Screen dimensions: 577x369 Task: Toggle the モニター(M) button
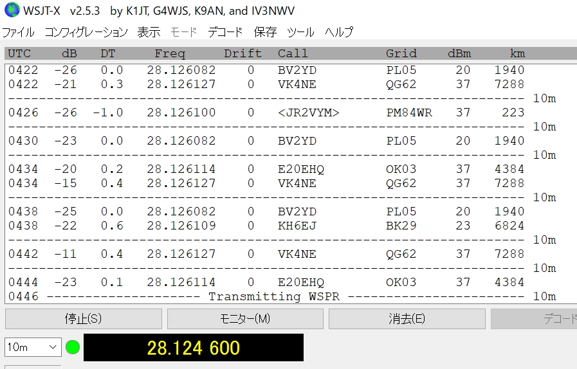click(245, 319)
